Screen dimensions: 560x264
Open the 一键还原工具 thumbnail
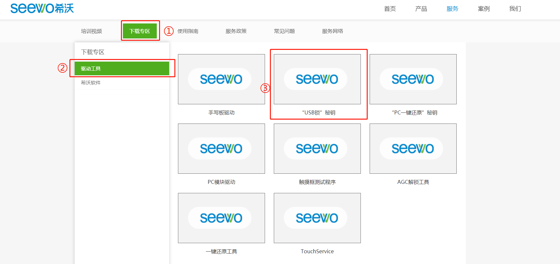coord(221,218)
